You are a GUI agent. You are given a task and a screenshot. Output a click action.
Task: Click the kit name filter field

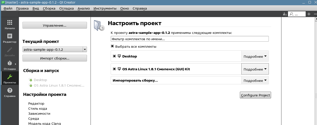click(189, 39)
